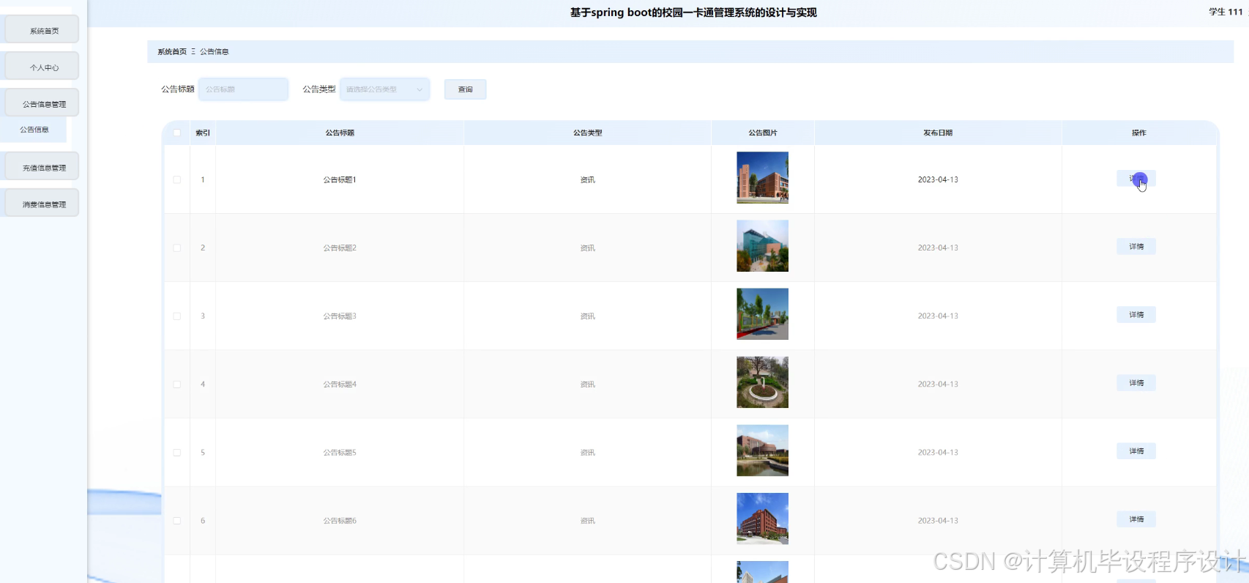Click 详情 button for 公告标题6

[x=1136, y=519]
